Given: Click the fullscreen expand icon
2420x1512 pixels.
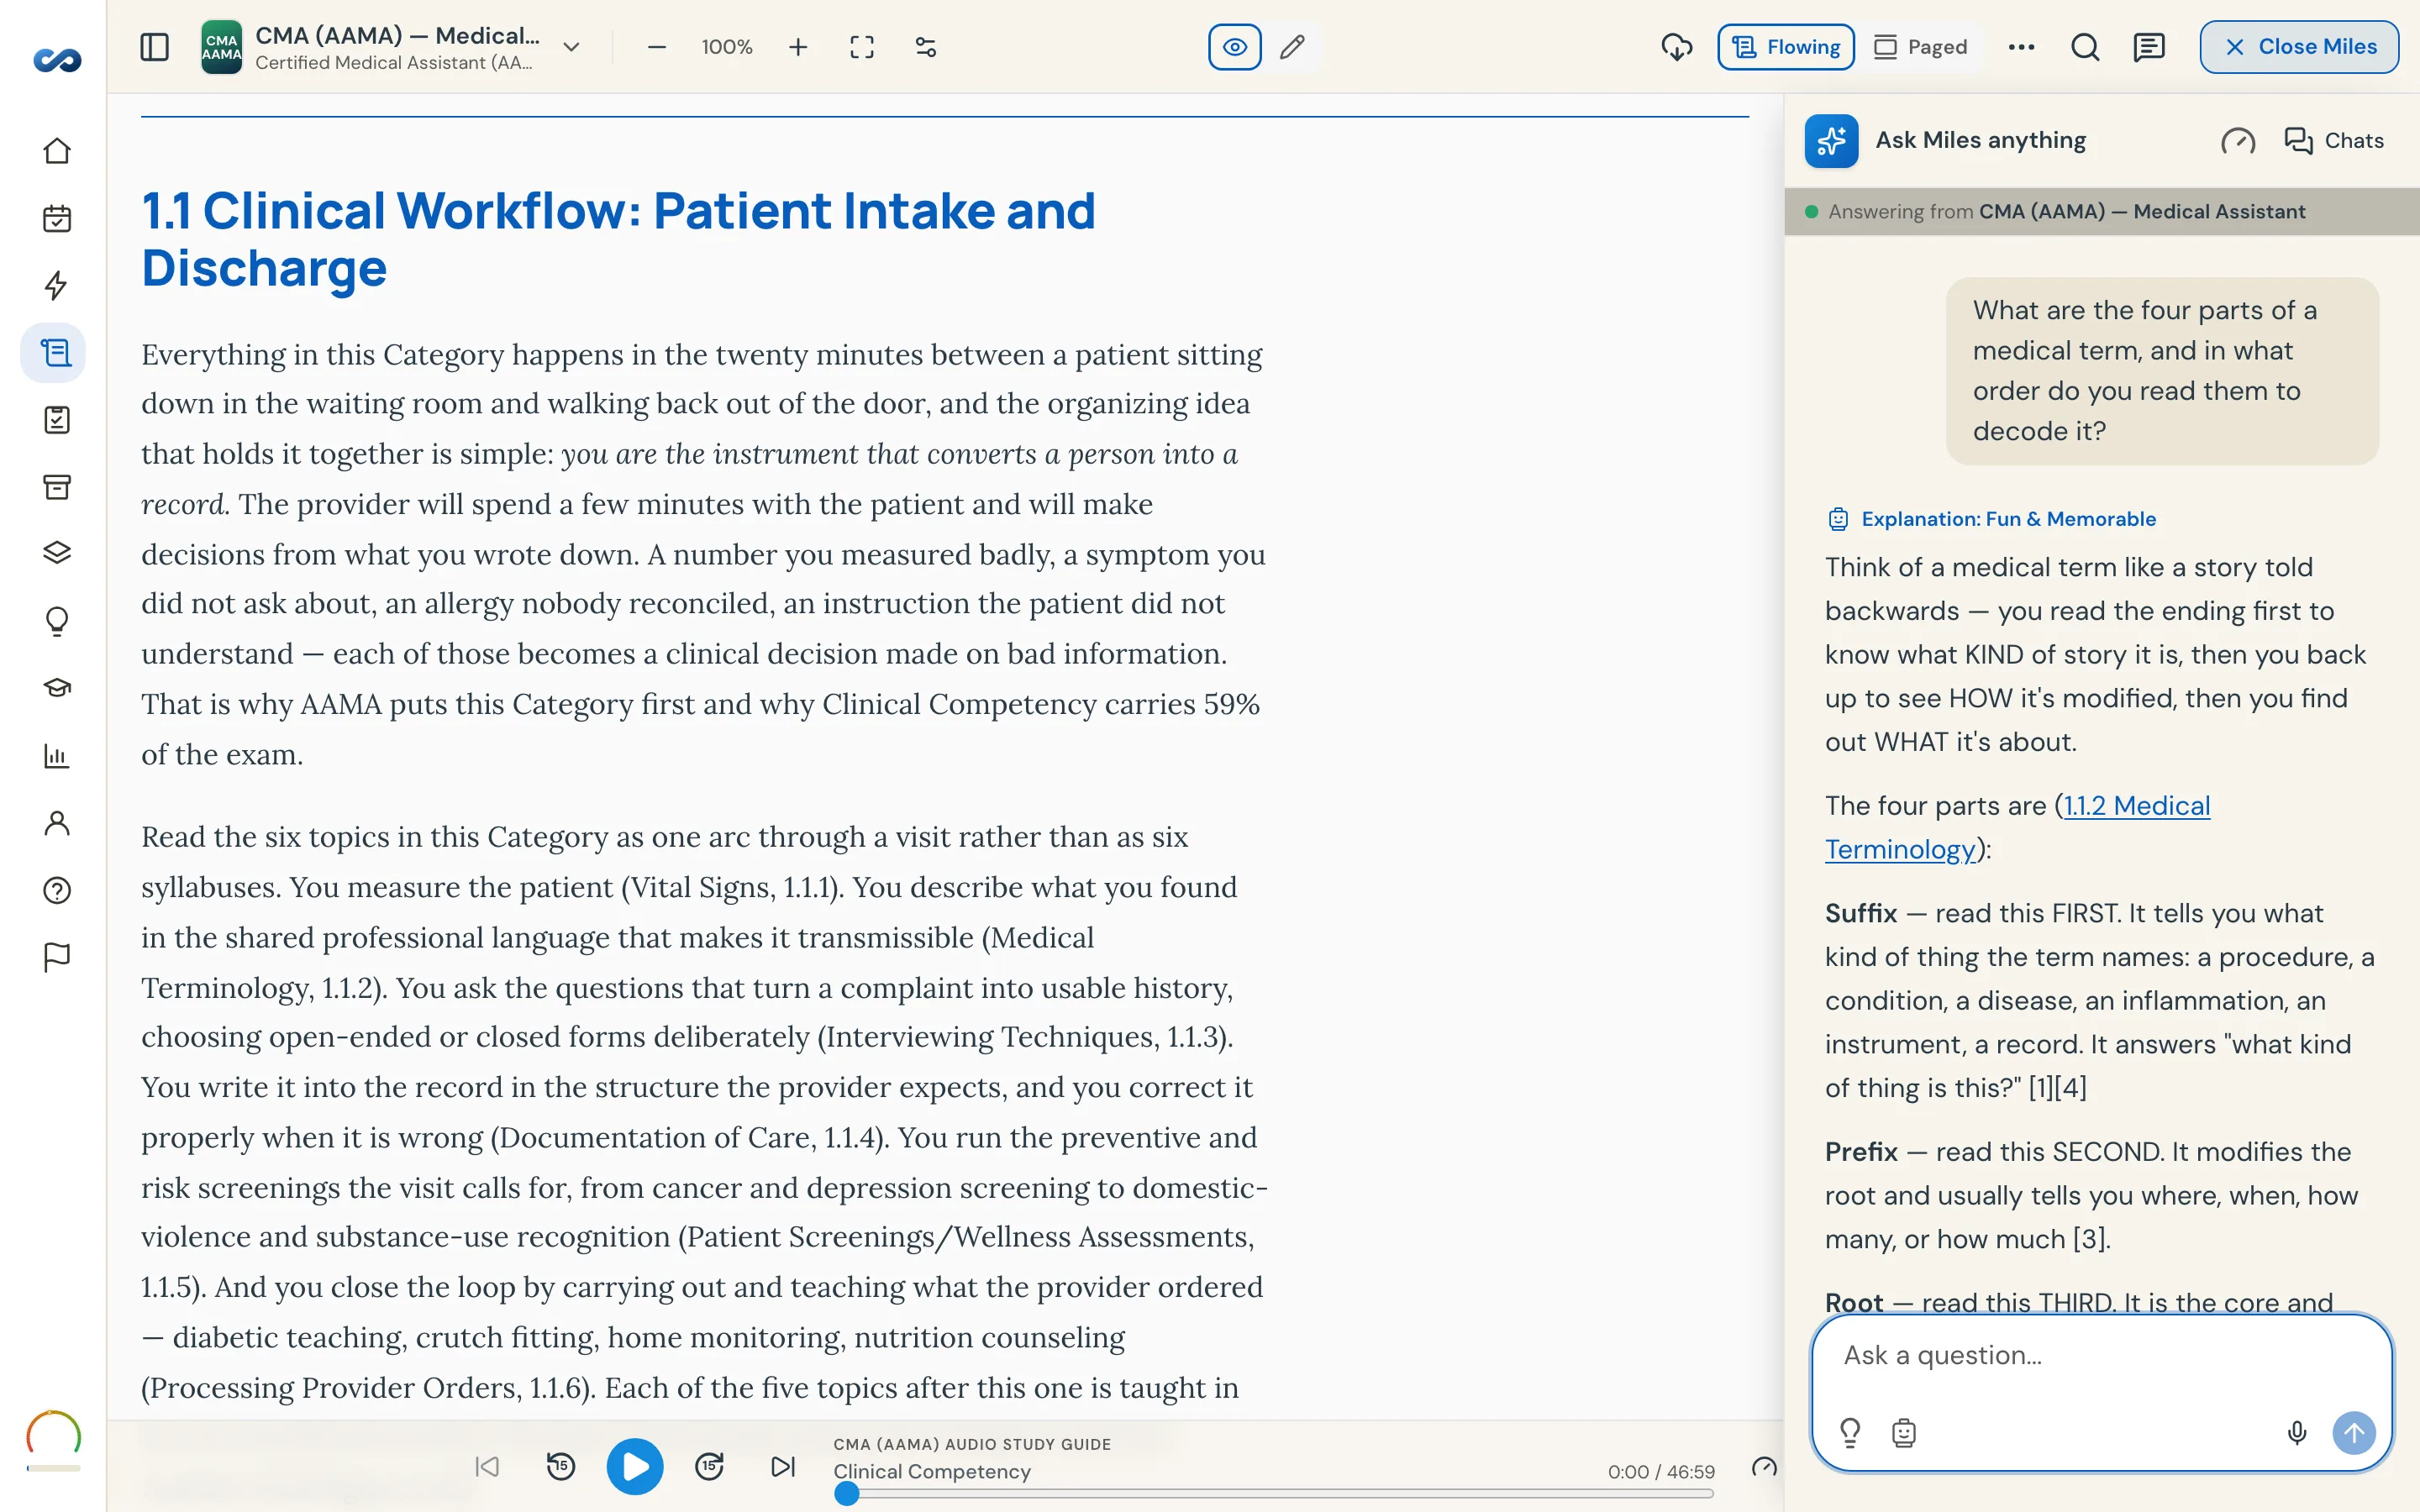Looking at the screenshot, I should [862, 47].
